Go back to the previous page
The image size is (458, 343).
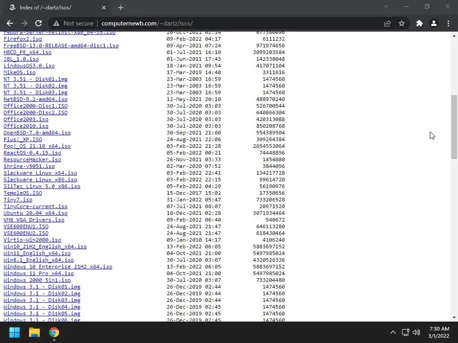click(x=10, y=23)
